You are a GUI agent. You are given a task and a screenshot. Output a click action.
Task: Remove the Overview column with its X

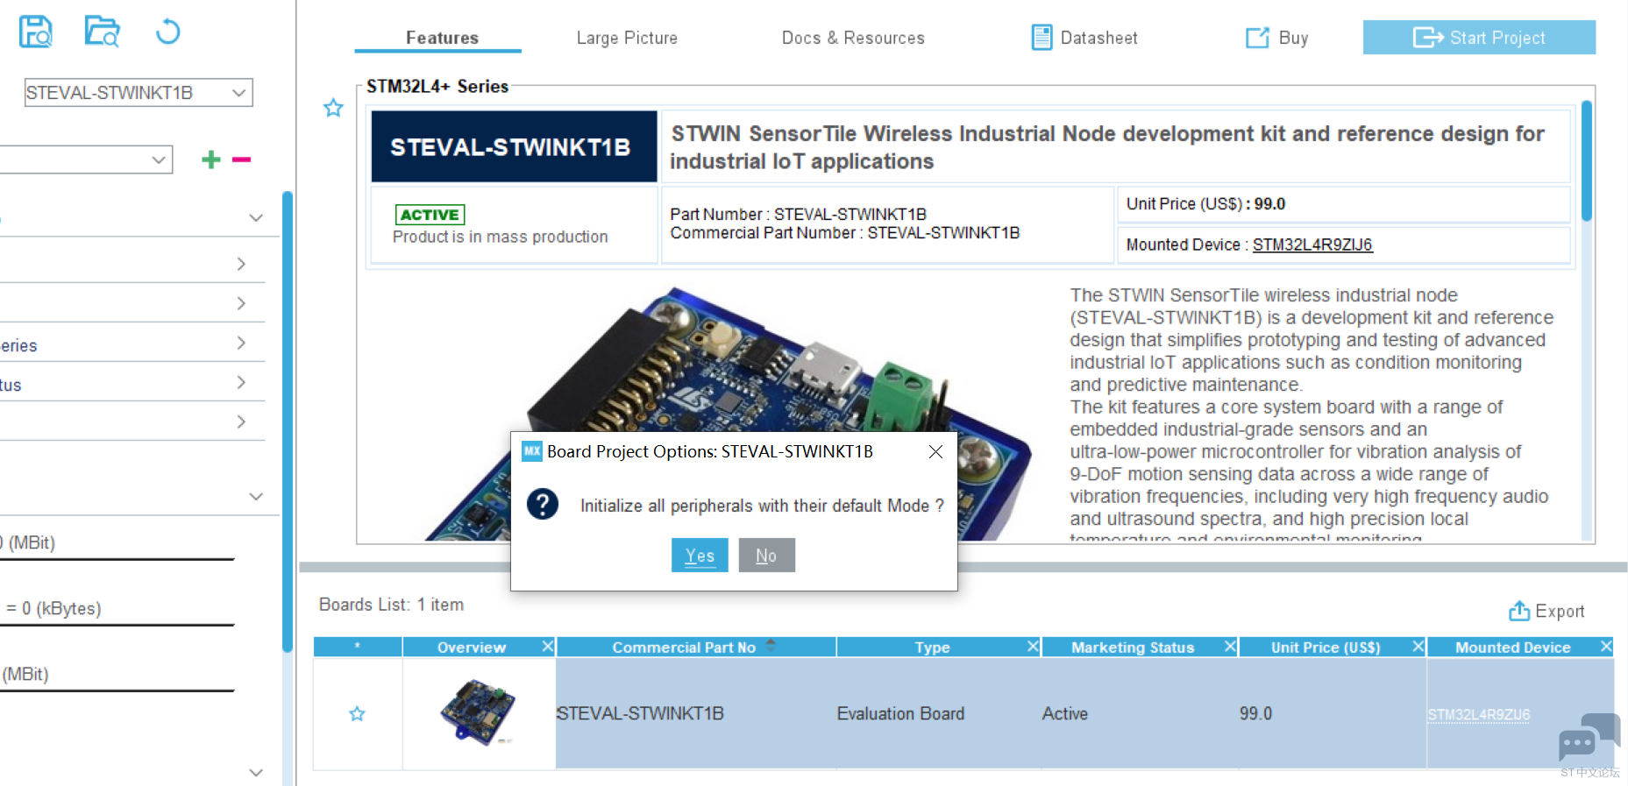(x=548, y=647)
